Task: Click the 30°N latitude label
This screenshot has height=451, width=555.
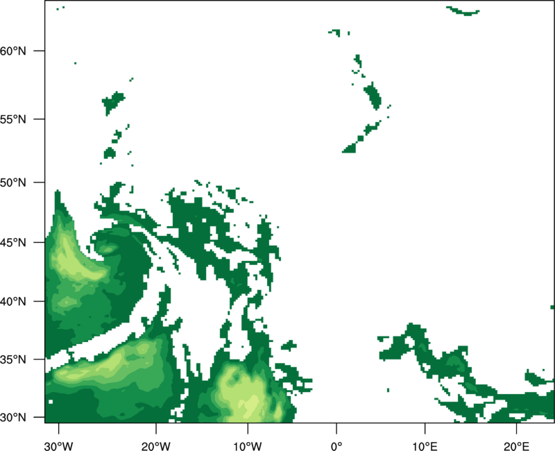Action: [13, 418]
